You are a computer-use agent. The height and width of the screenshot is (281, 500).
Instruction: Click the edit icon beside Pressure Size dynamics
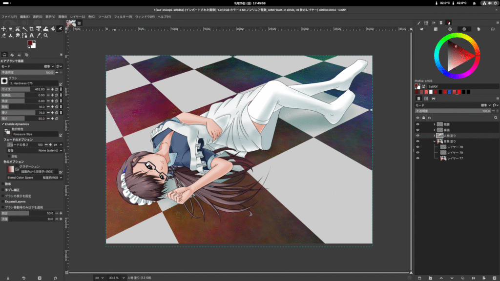(x=61, y=135)
